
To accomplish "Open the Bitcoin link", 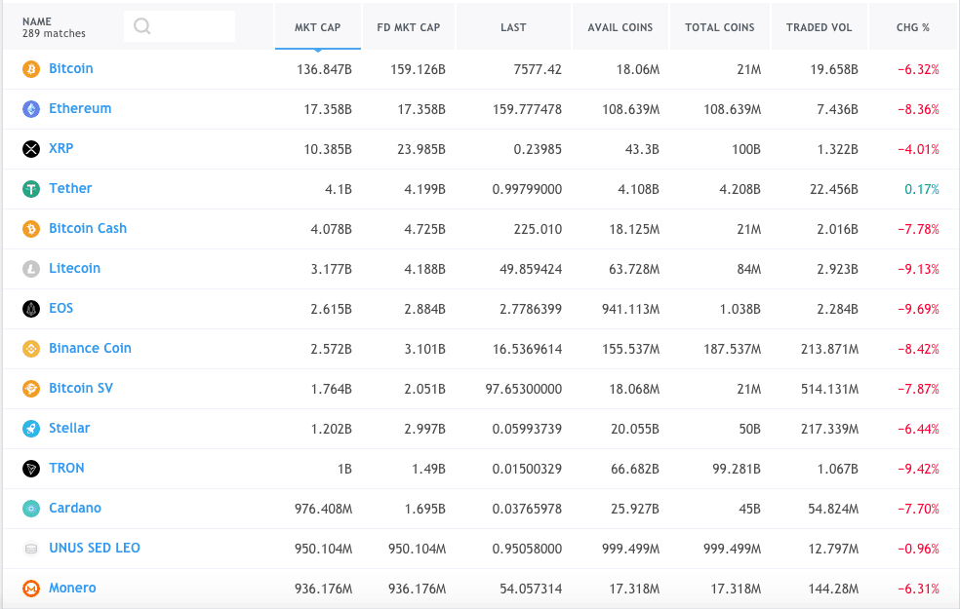I will [x=71, y=68].
